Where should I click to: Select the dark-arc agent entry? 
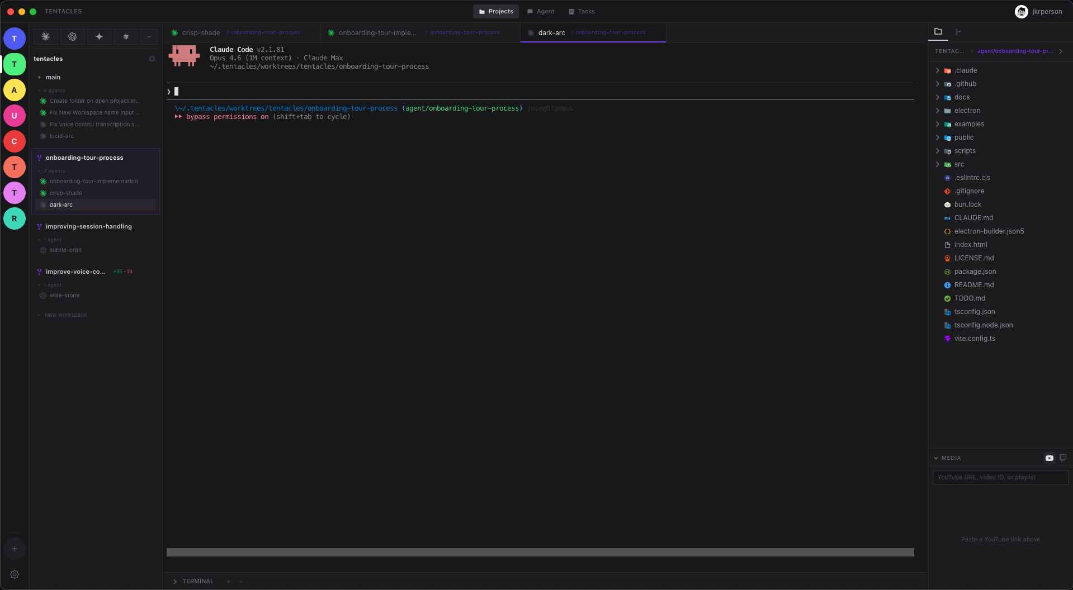pyautogui.click(x=61, y=204)
